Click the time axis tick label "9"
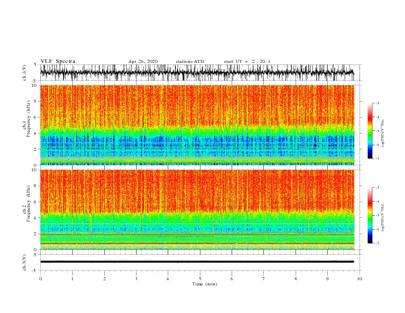The height and width of the screenshot is (313, 405). (x=327, y=279)
